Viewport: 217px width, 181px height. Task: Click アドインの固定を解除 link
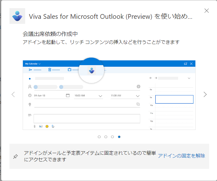click(181, 156)
